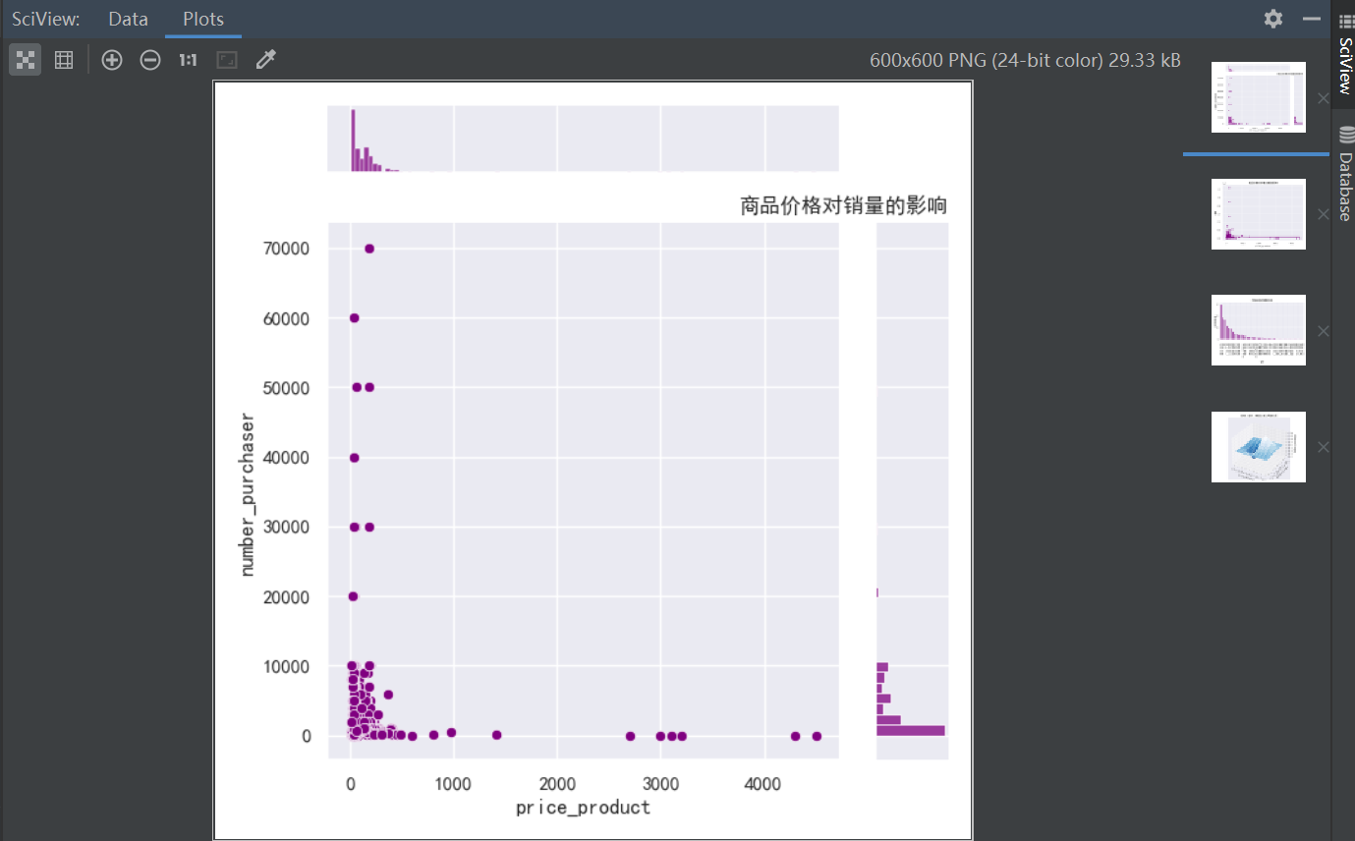Click the number_purchaser axis label
The image size is (1355, 841).
click(x=248, y=495)
